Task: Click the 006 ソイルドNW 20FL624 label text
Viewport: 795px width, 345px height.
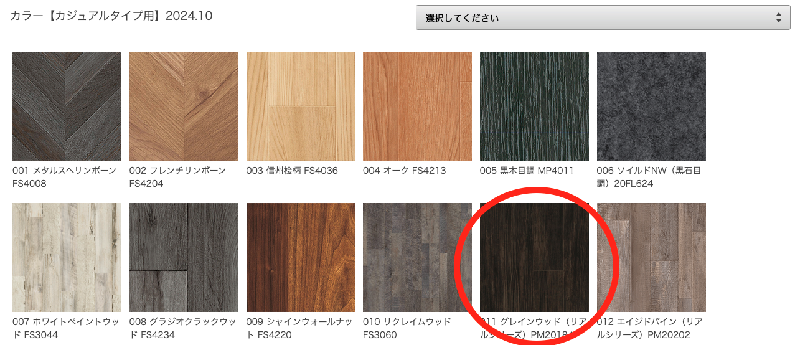Action: point(649,177)
